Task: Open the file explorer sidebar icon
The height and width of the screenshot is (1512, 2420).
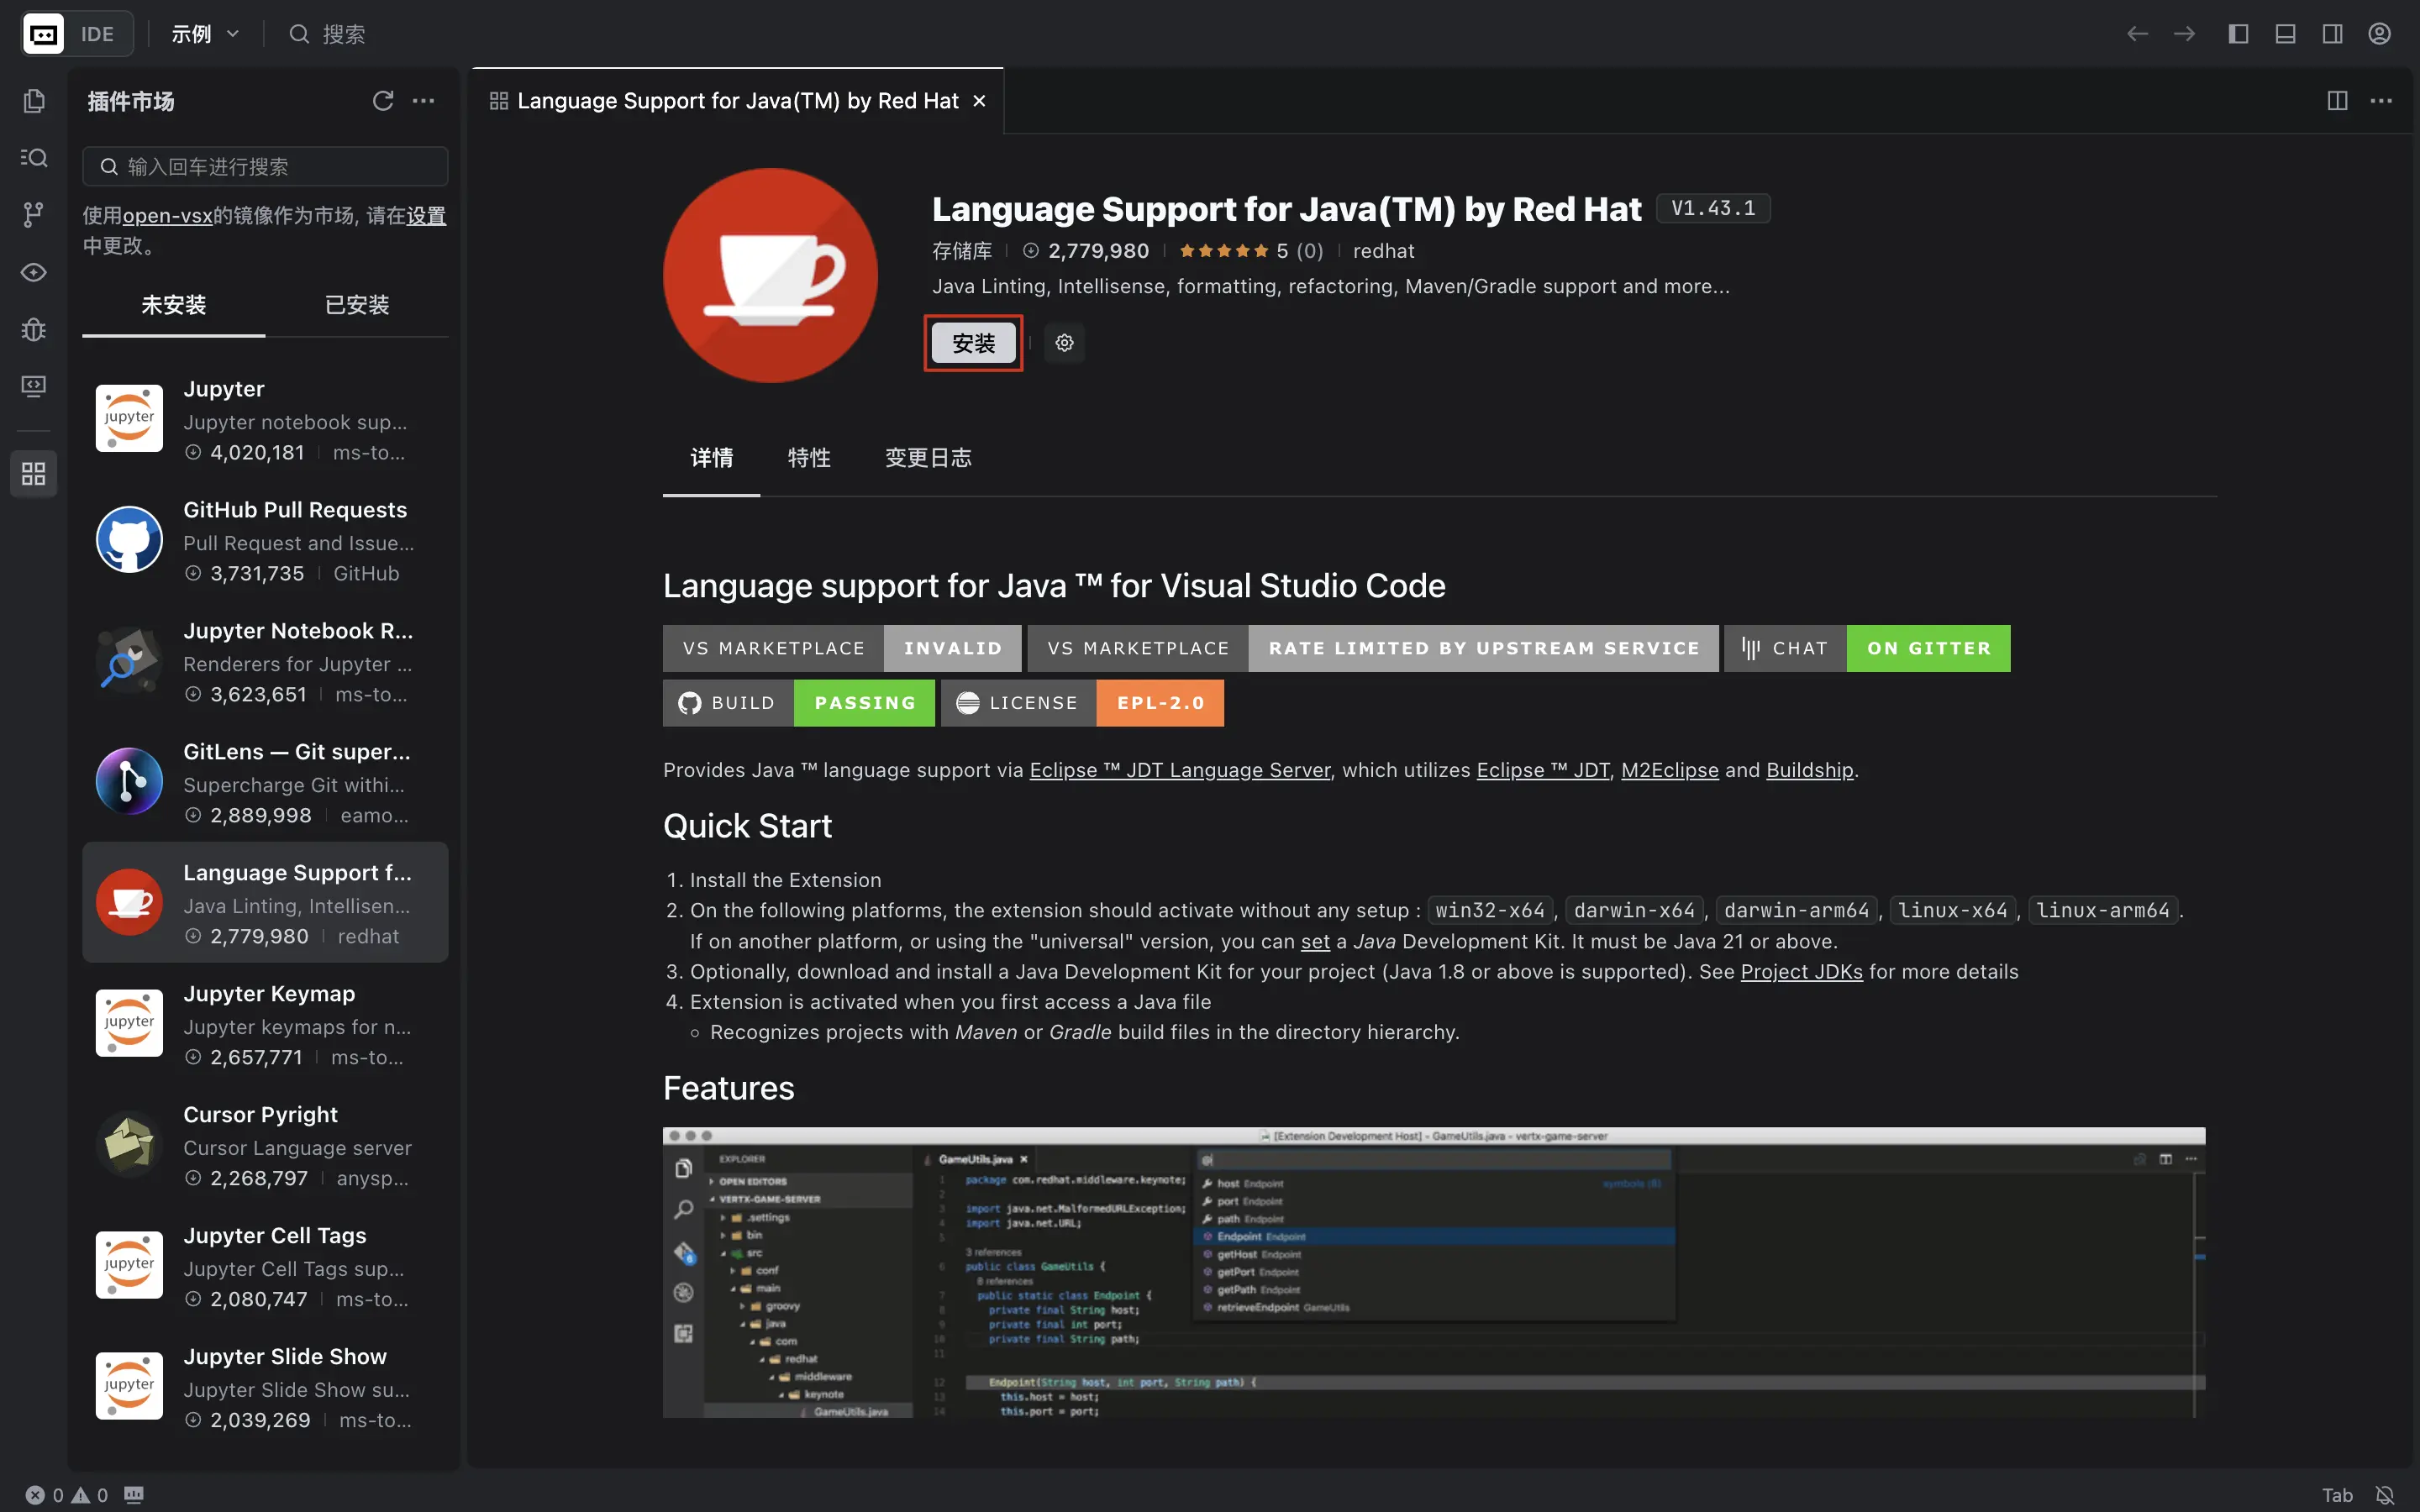Action: pyautogui.click(x=34, y=101)
